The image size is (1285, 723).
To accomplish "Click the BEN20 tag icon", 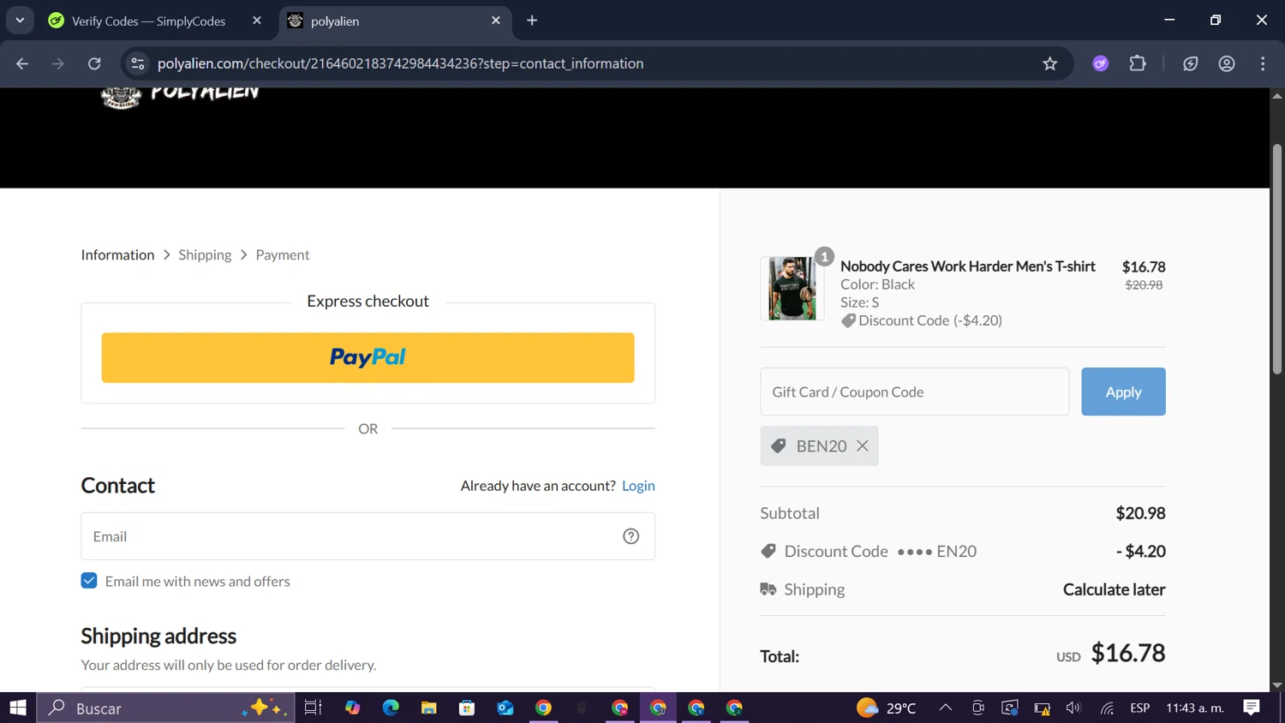I will click(x=779, y=446).
